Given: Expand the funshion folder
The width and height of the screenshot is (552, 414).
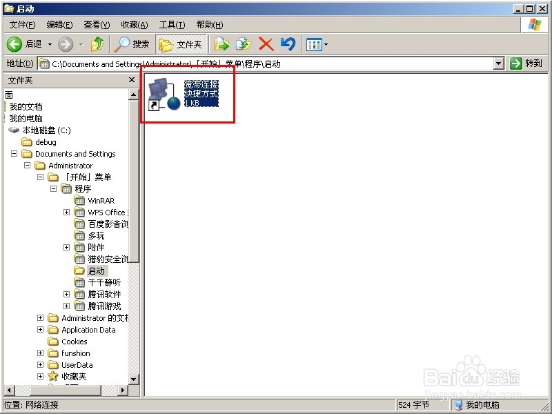Looking at the screenshot, I should tap(41, 353).
